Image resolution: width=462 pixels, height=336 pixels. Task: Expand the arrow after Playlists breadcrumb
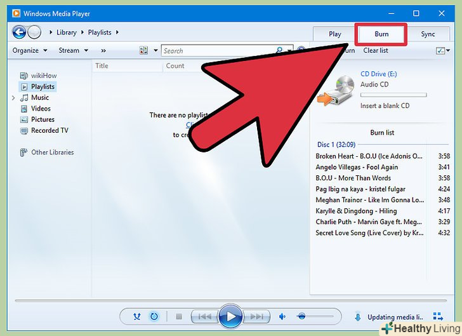[x=117, y=32]
